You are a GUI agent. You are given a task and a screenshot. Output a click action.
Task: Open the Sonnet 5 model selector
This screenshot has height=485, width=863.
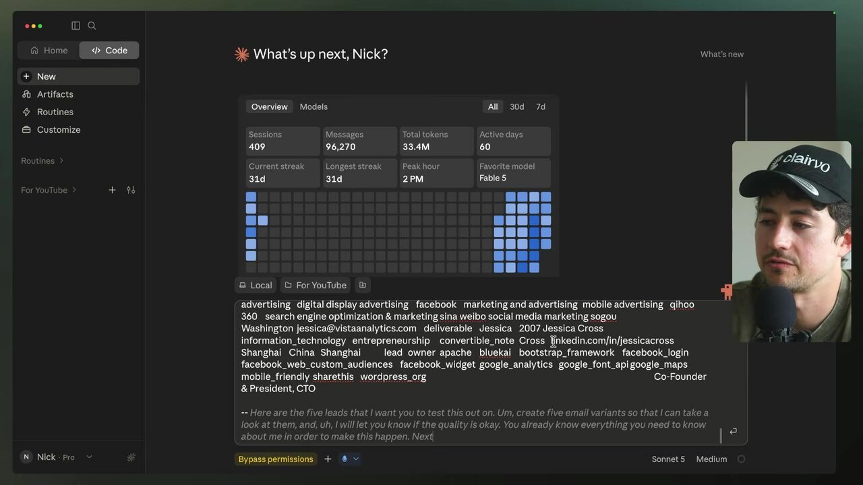(668, 459)
